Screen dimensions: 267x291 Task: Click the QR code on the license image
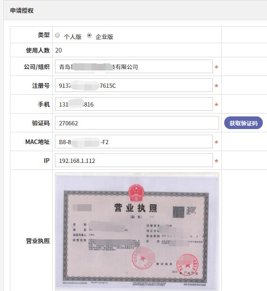179,212
